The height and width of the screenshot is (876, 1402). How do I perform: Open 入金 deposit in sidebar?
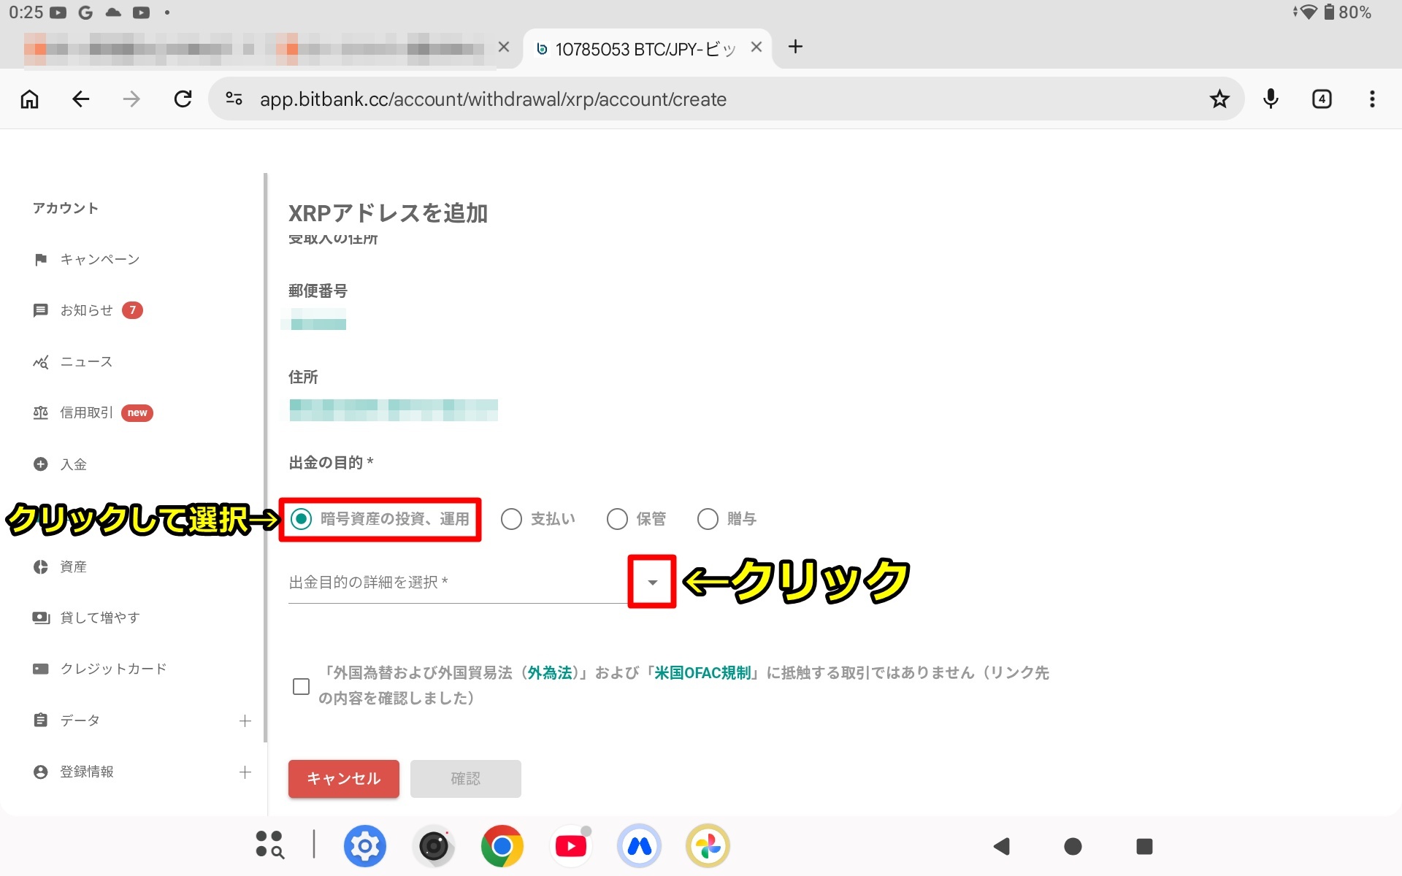(73, 464)
